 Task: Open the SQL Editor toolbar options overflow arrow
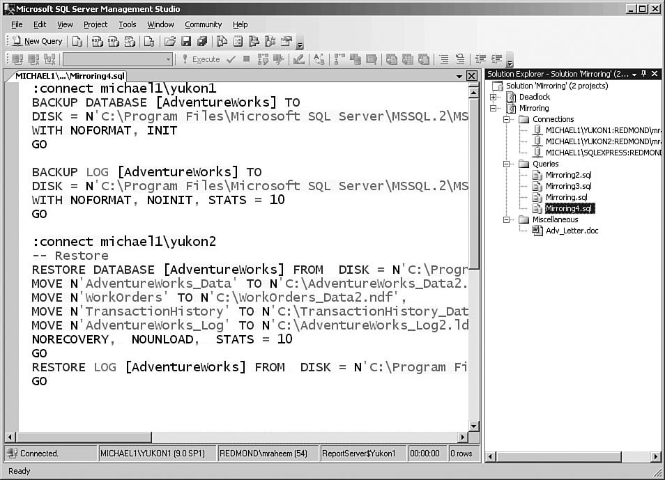pos(510,61)
